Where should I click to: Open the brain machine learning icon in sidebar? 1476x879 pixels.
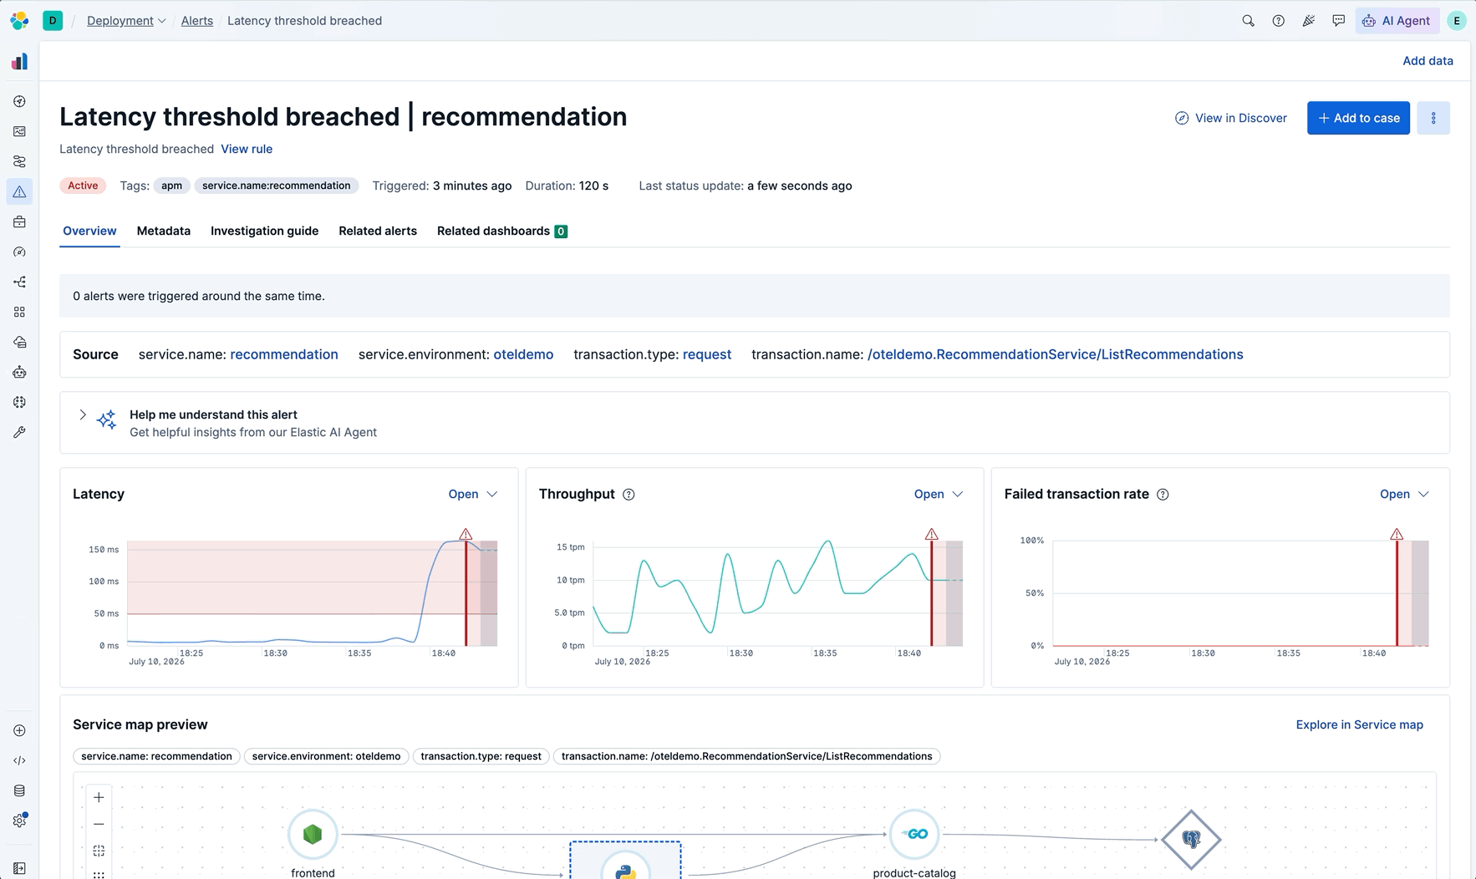coord(19,402)
